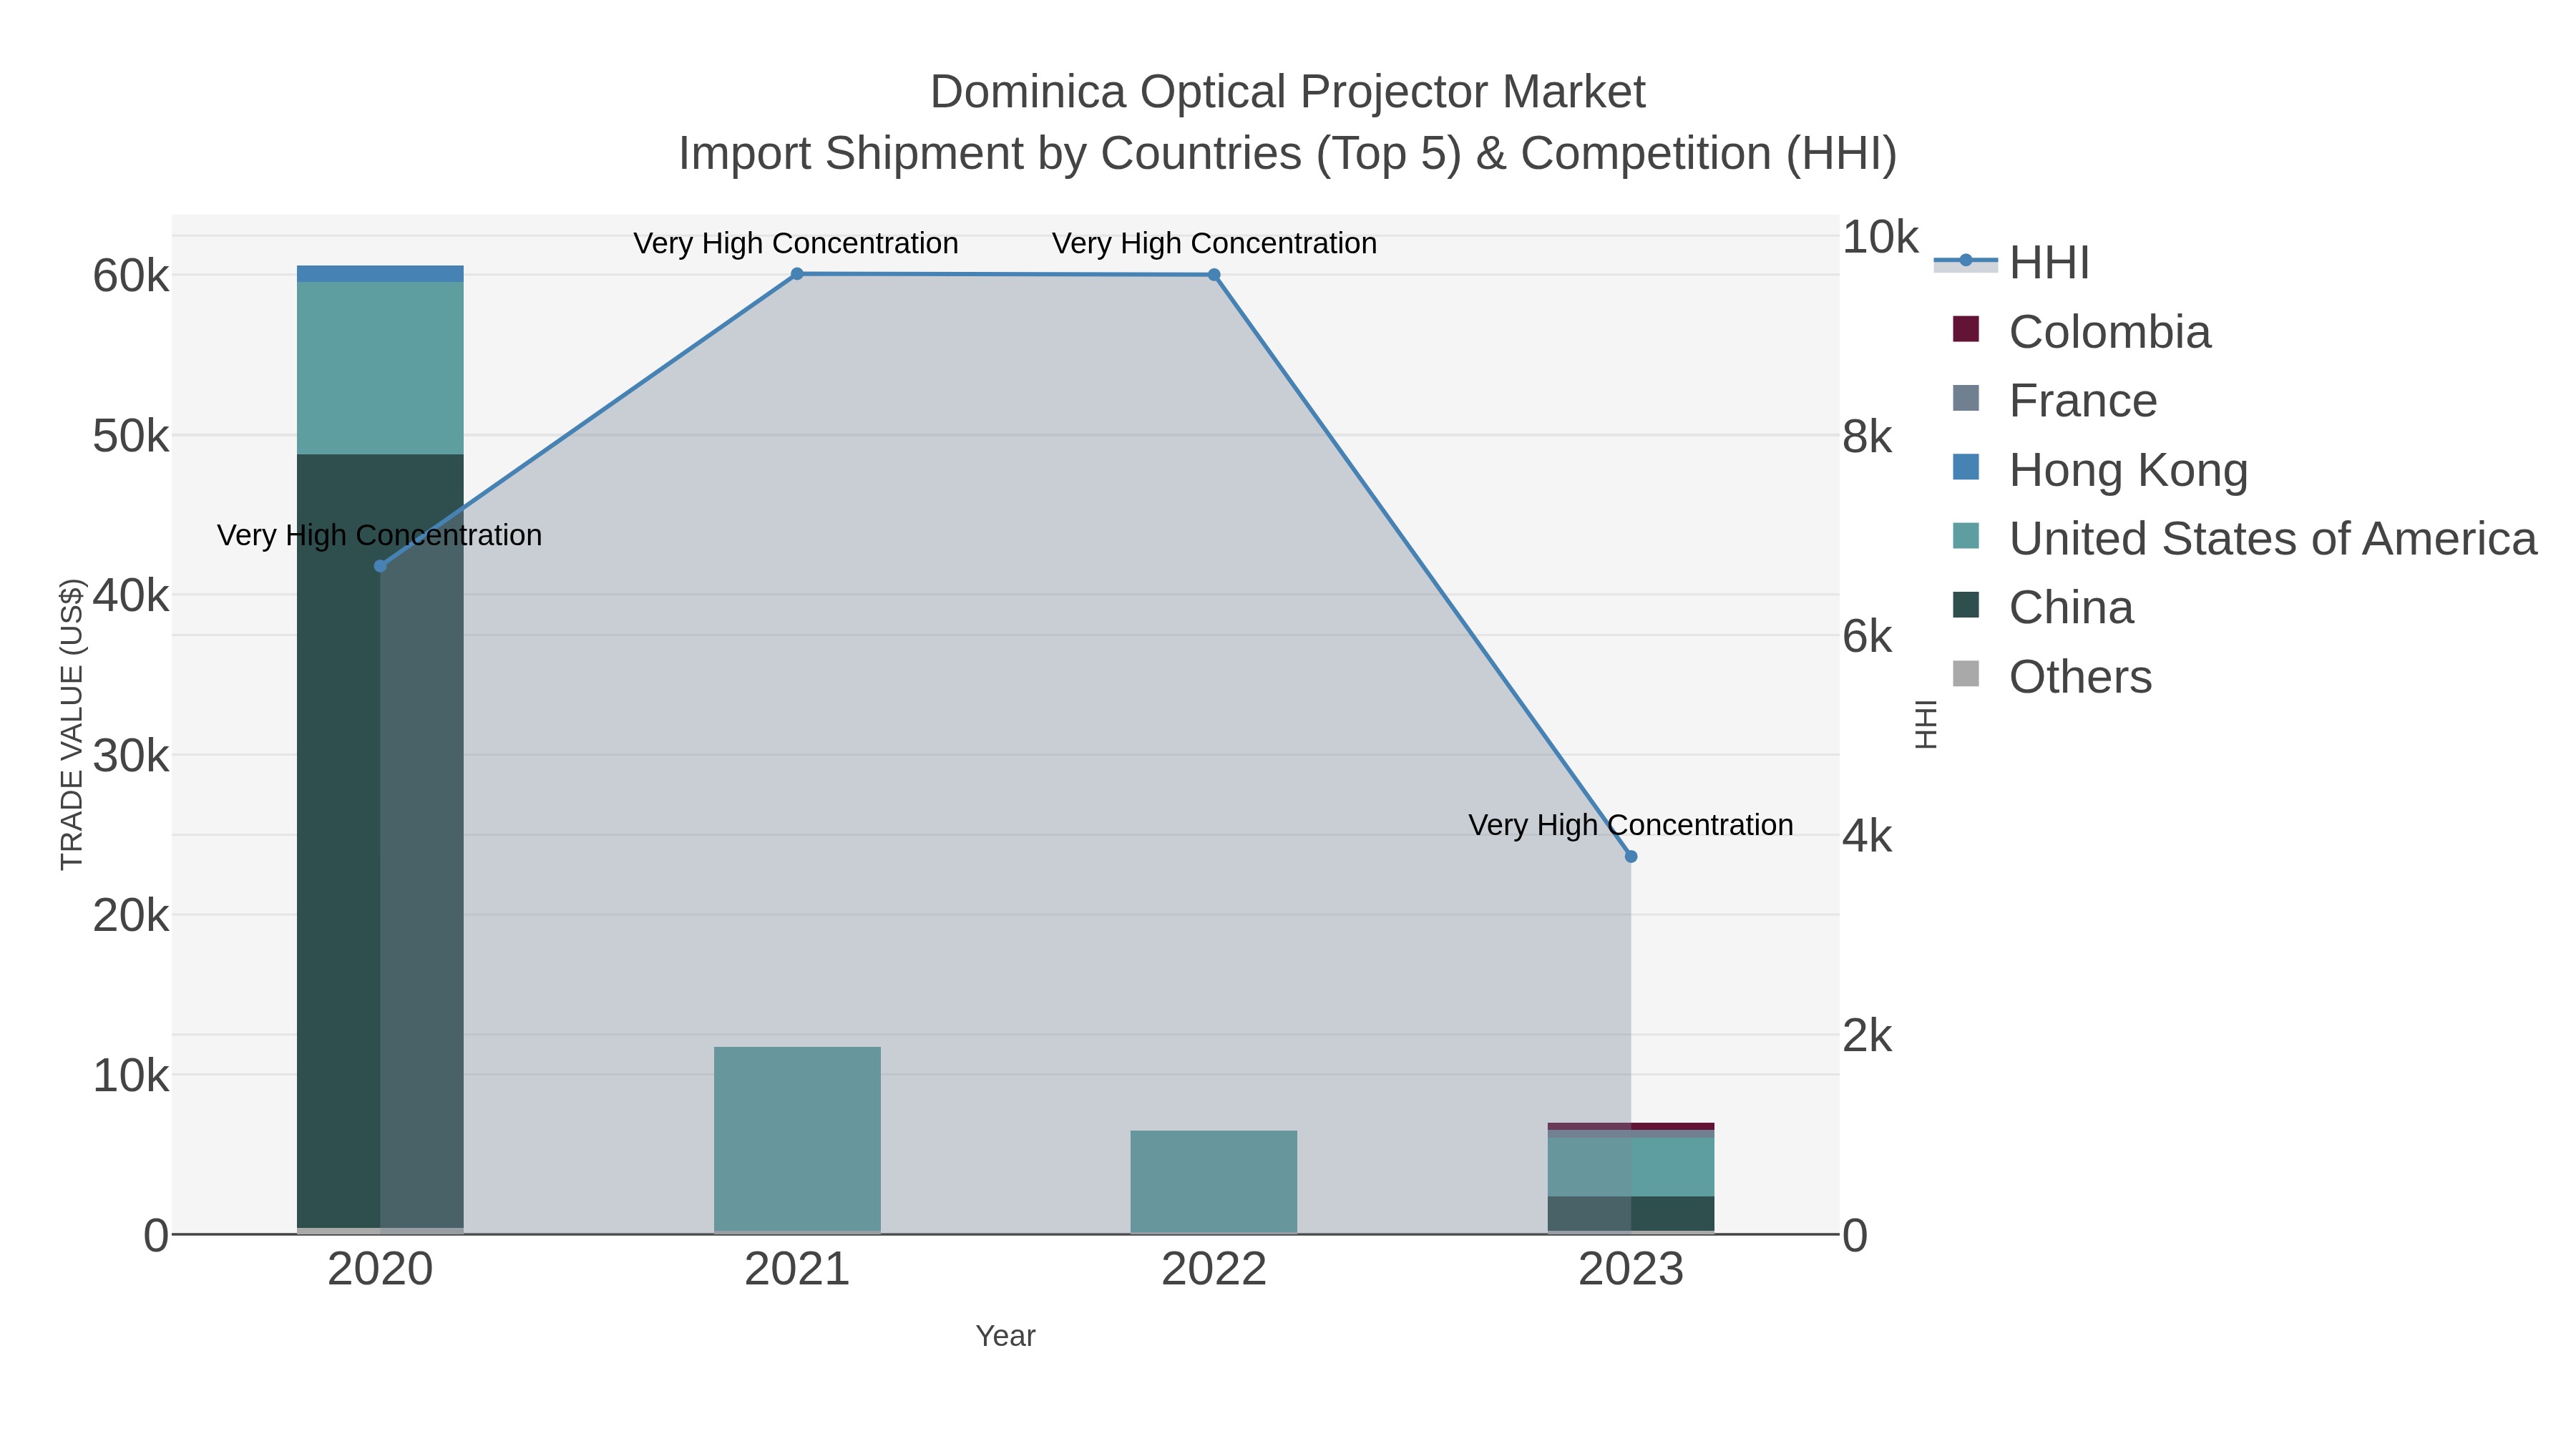
Task: Click China segment of 2020 bar
Action: point(380,841)
